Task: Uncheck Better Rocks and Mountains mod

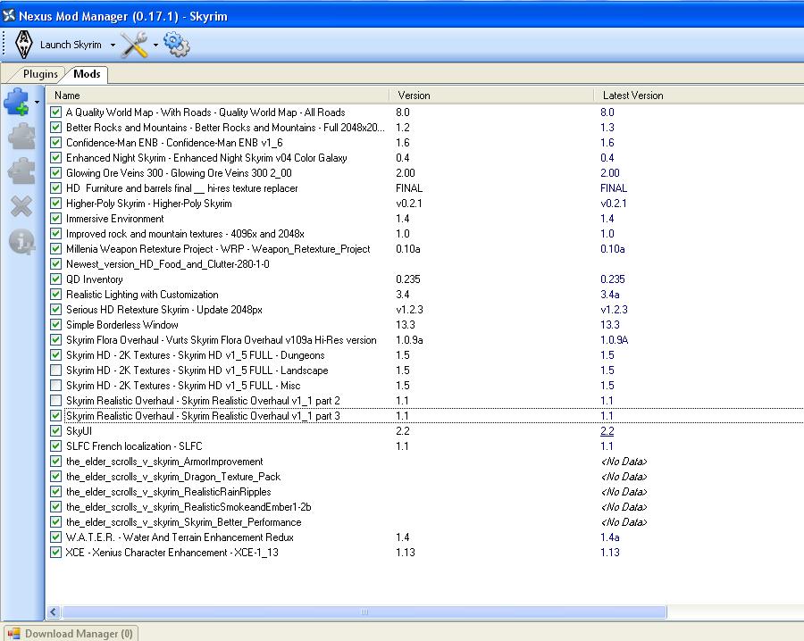Action: pos(56,128)
